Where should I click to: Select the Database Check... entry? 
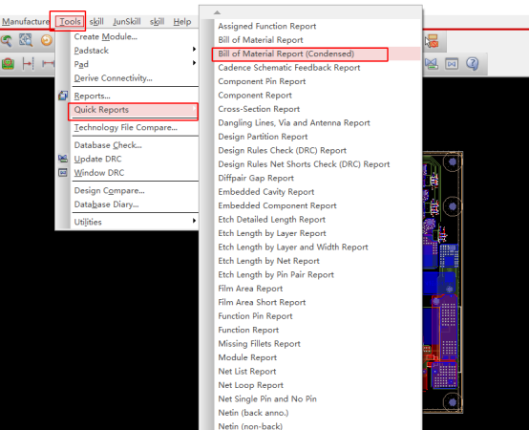[108, 145]
